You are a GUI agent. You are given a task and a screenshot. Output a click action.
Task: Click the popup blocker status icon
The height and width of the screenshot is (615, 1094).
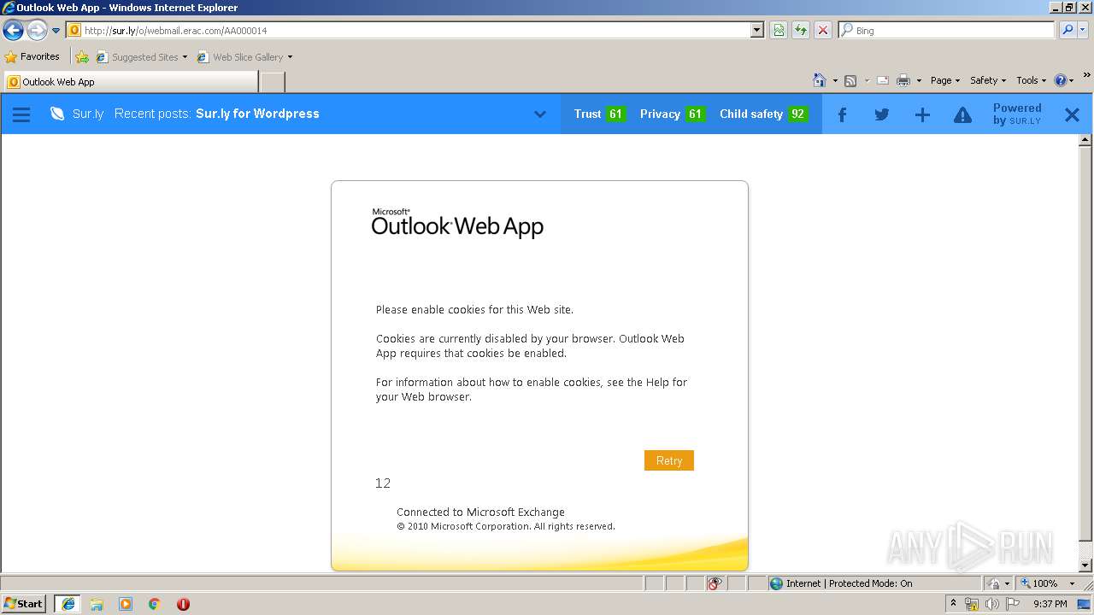pos(715,583)
